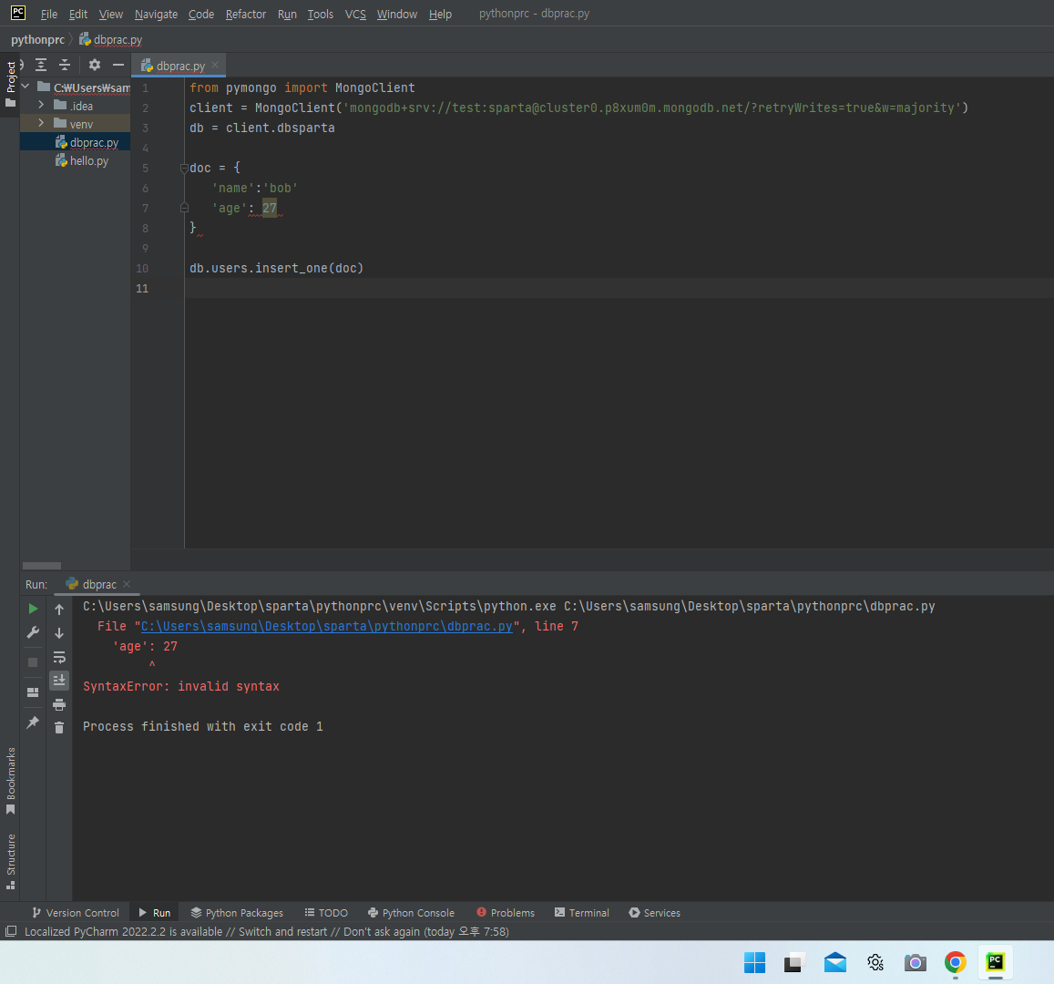Open the Services tool window
The width and height of the screenshot is (1054, 984).
tap(654, 913)
